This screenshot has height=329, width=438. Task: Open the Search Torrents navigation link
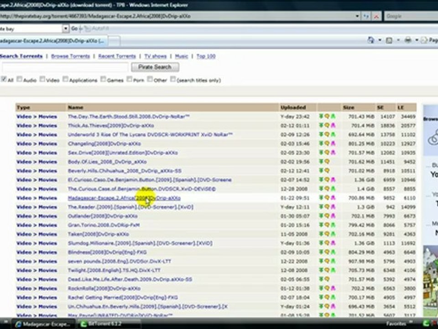pyautogui.click(x=21, y=56)
